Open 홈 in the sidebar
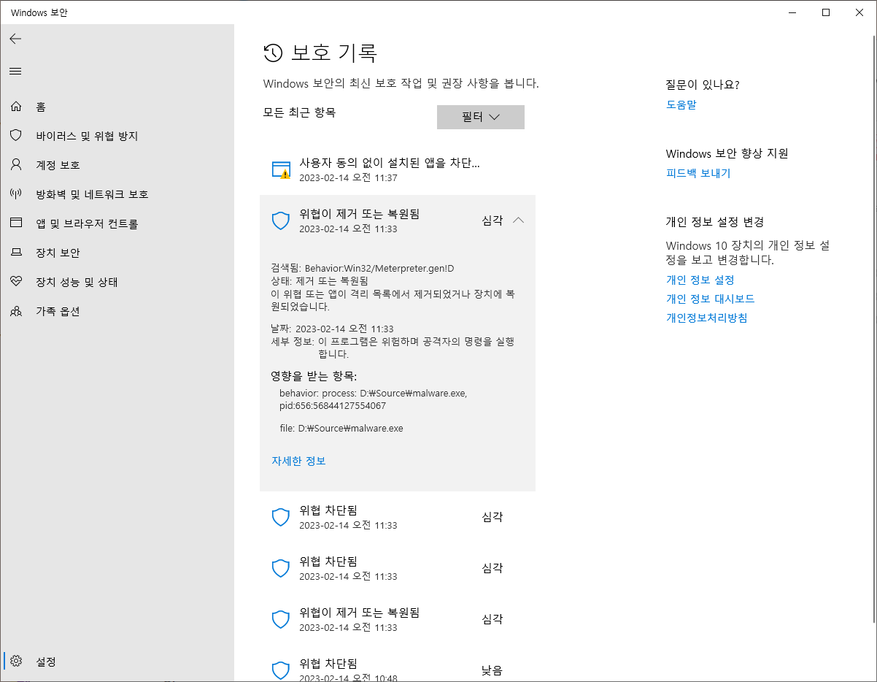Screen dimensions: 877x682 coord(117,107)
